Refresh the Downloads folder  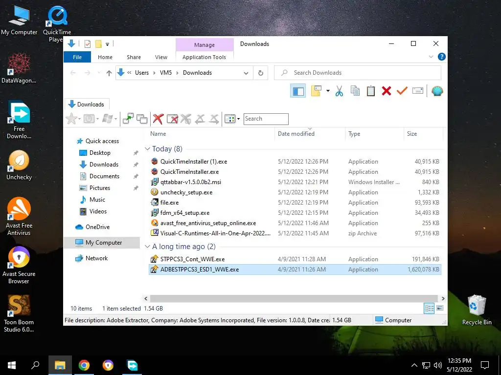pos(261,73)
